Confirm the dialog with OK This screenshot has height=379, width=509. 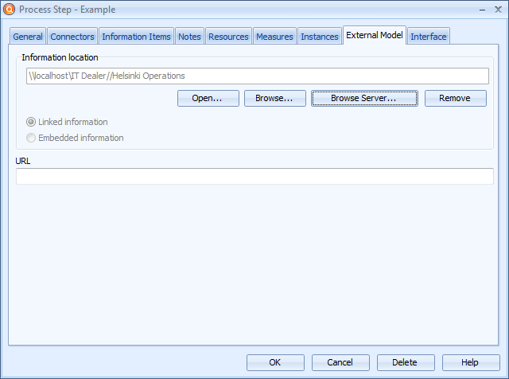pos(275,362)
